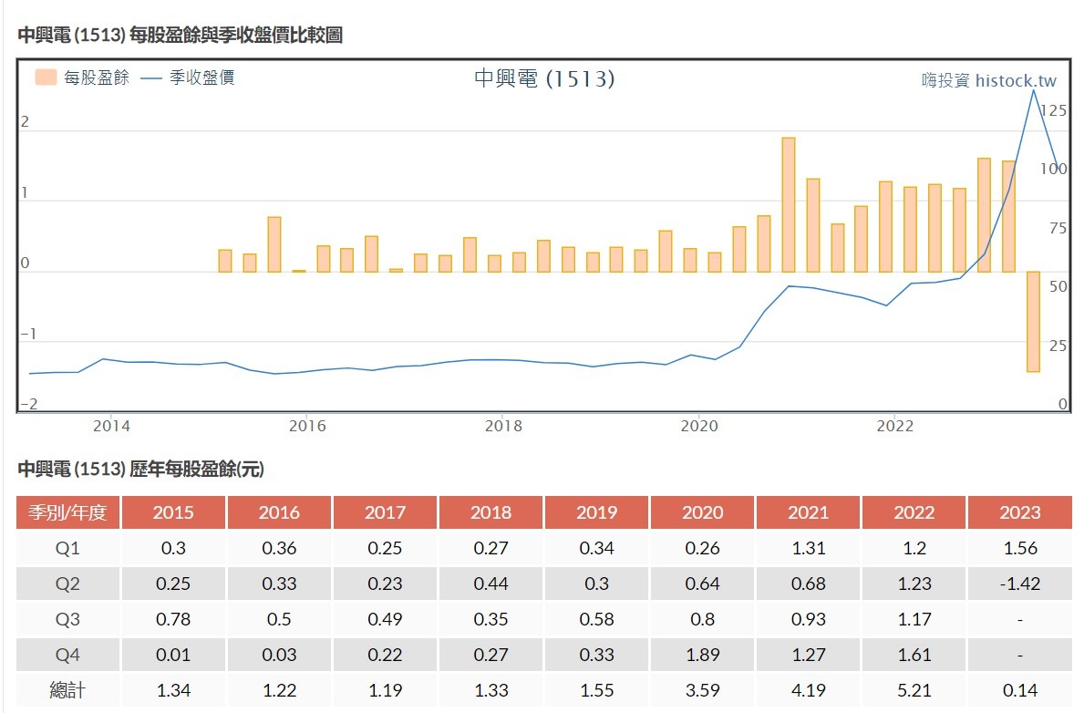This screenshot has height=713, width=1084.
Task: Click the 2020 Q4 value 1.89
Action: click(702, 655)
